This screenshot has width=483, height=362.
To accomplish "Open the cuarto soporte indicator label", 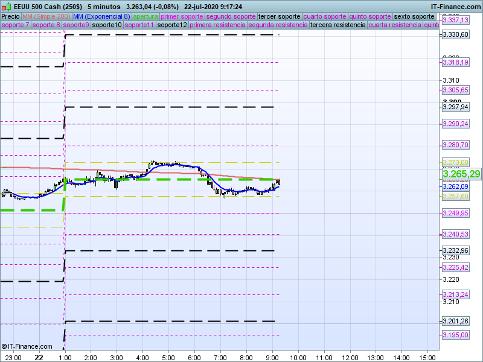I will tap(325, 16).
